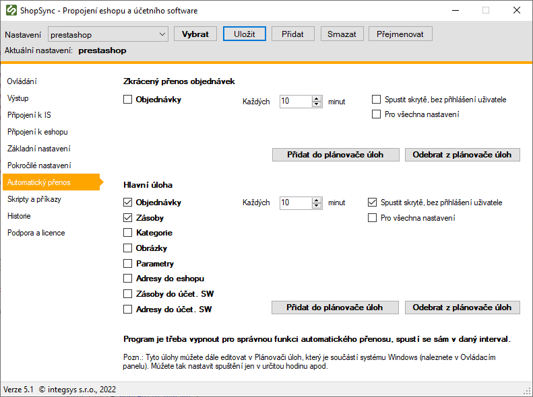Screen dimensions: 533x397
Task: Open the Připojení k eshopu section
Action: coord(38,132)
